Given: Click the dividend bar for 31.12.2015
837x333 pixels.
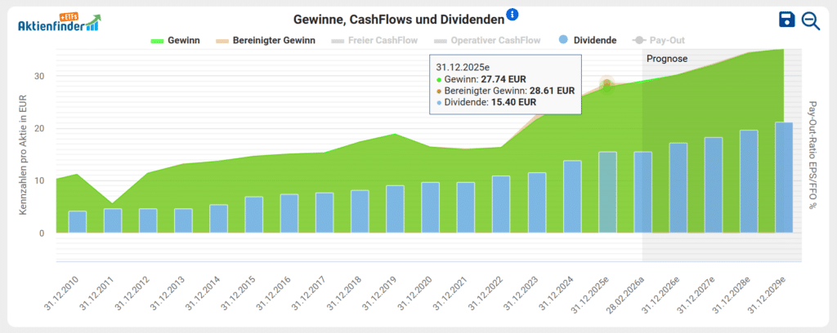Looking at the screenshot, I should (254, 215).
